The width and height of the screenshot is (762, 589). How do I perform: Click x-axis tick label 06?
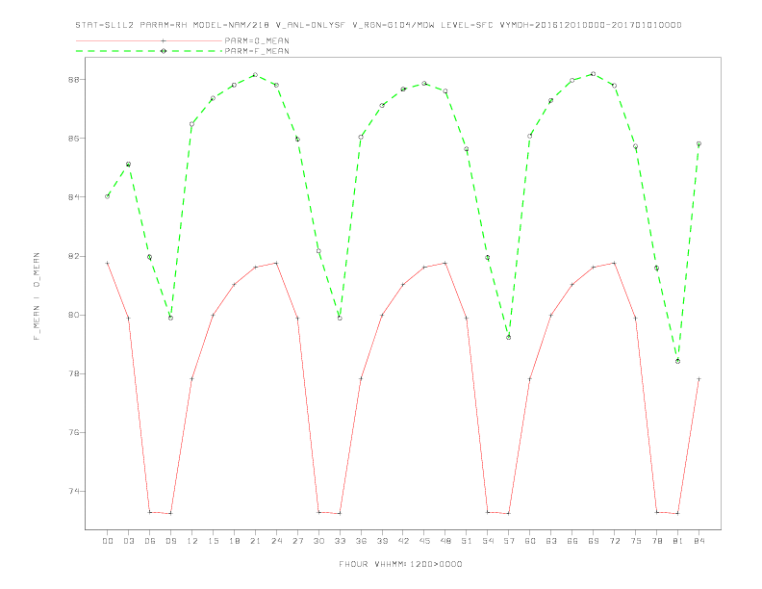[x=150, y=541]
